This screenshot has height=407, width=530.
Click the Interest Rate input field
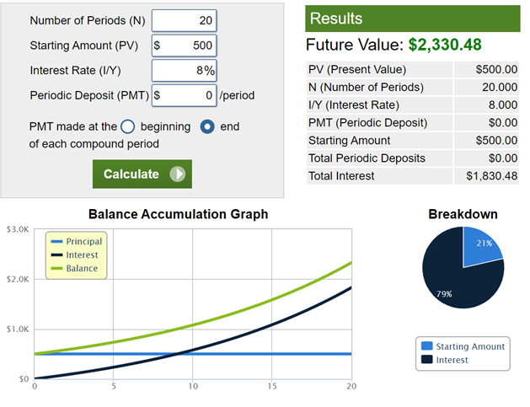185,71
